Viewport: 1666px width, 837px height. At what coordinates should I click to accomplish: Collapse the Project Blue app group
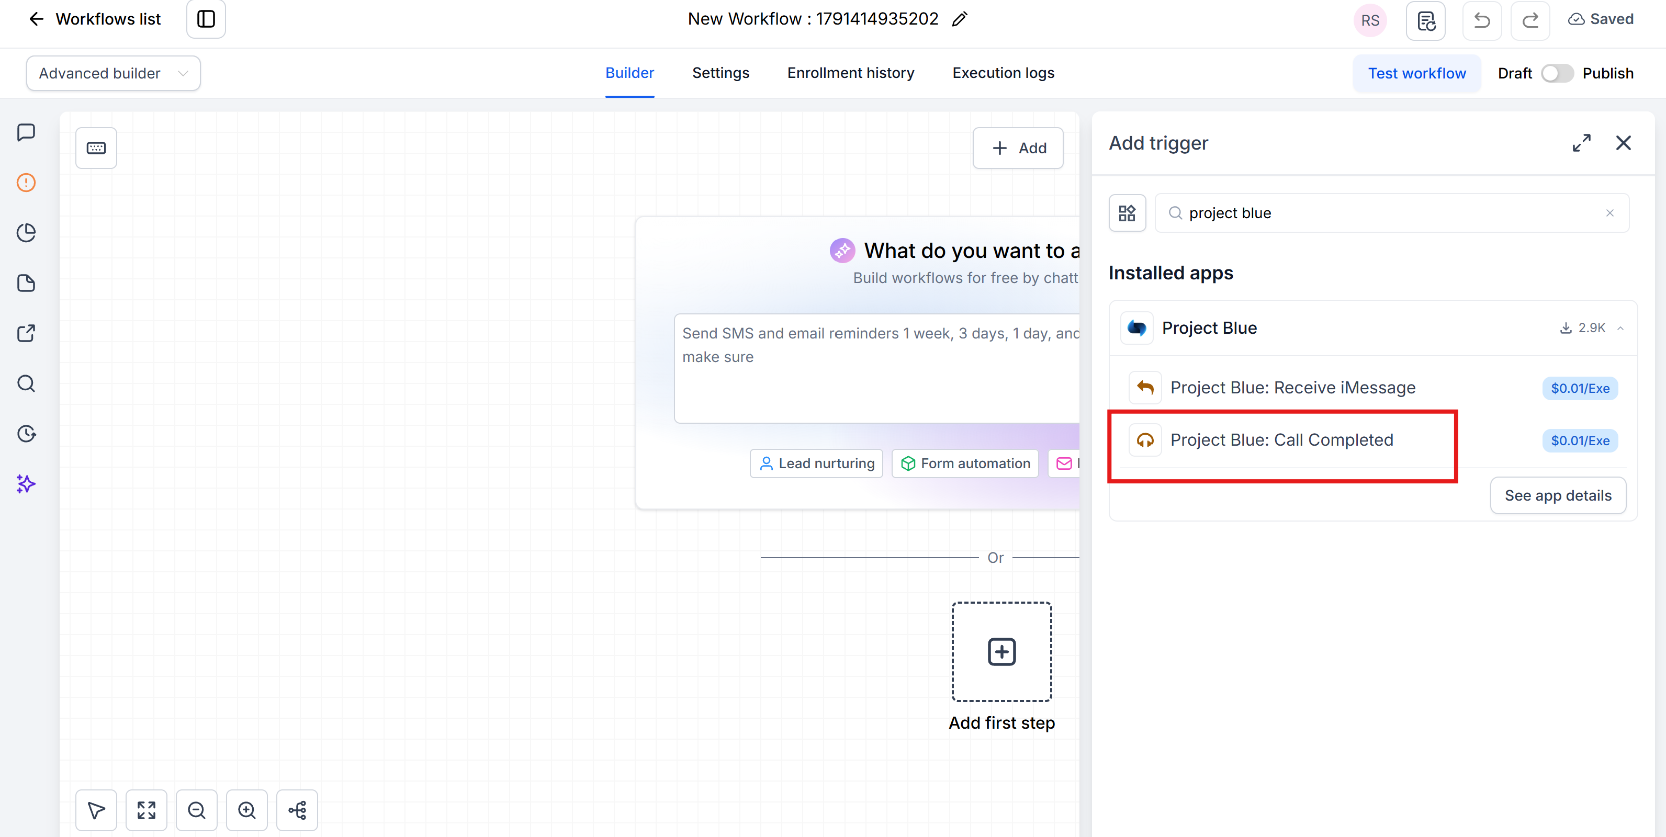click(x=1620, y=328)
